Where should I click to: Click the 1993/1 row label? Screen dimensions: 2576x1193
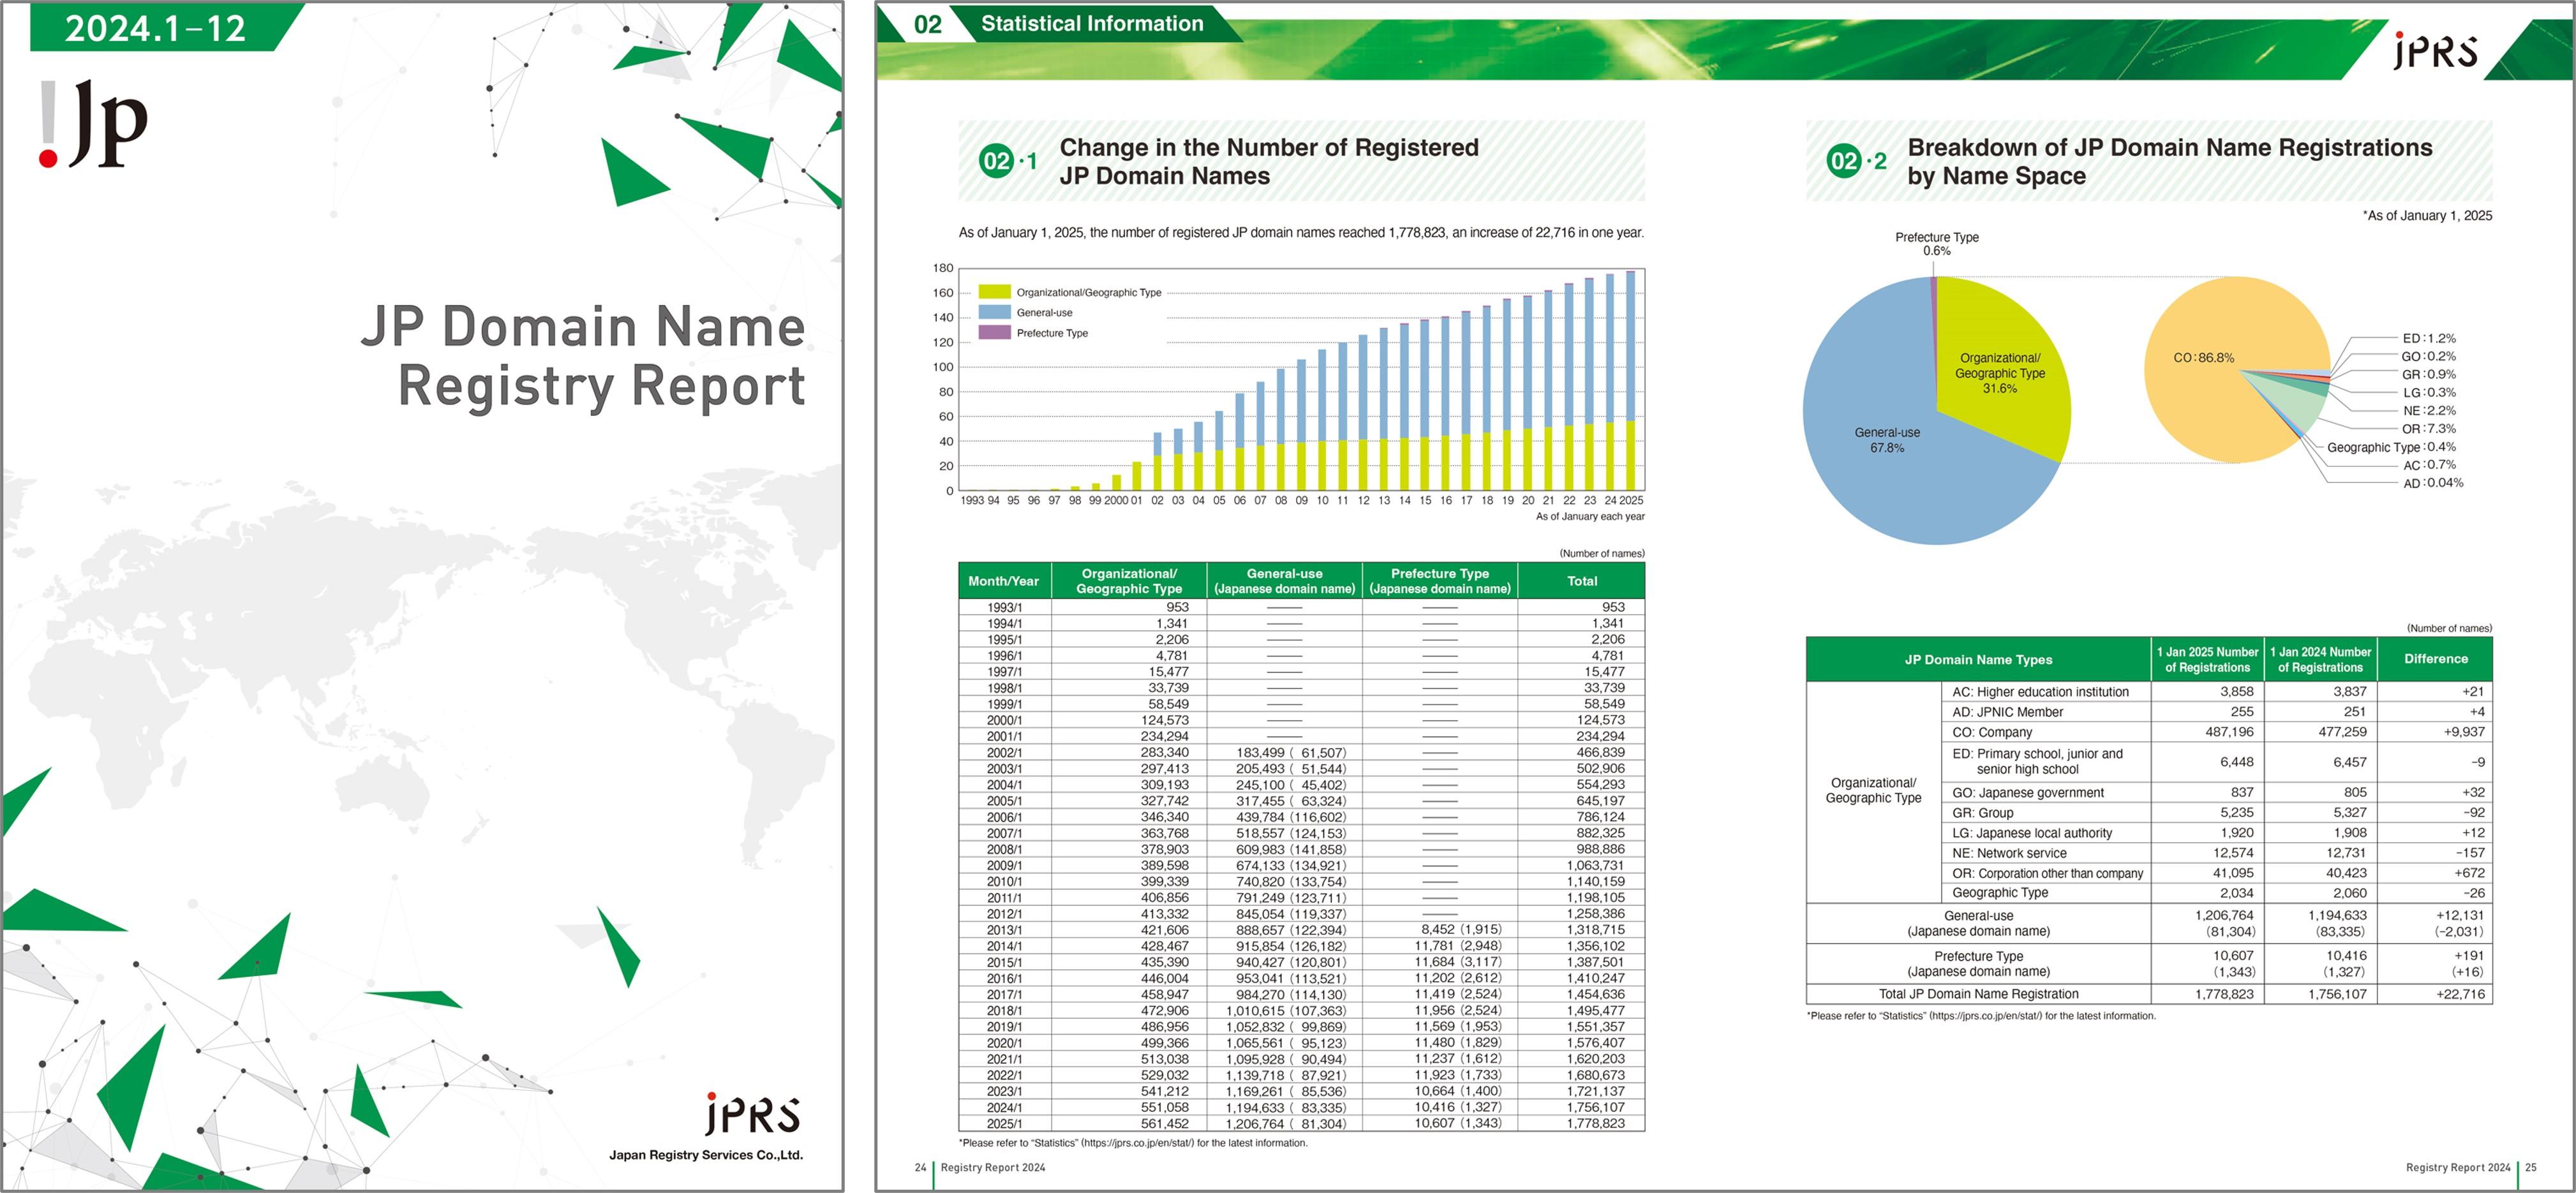pos(1004,607)
